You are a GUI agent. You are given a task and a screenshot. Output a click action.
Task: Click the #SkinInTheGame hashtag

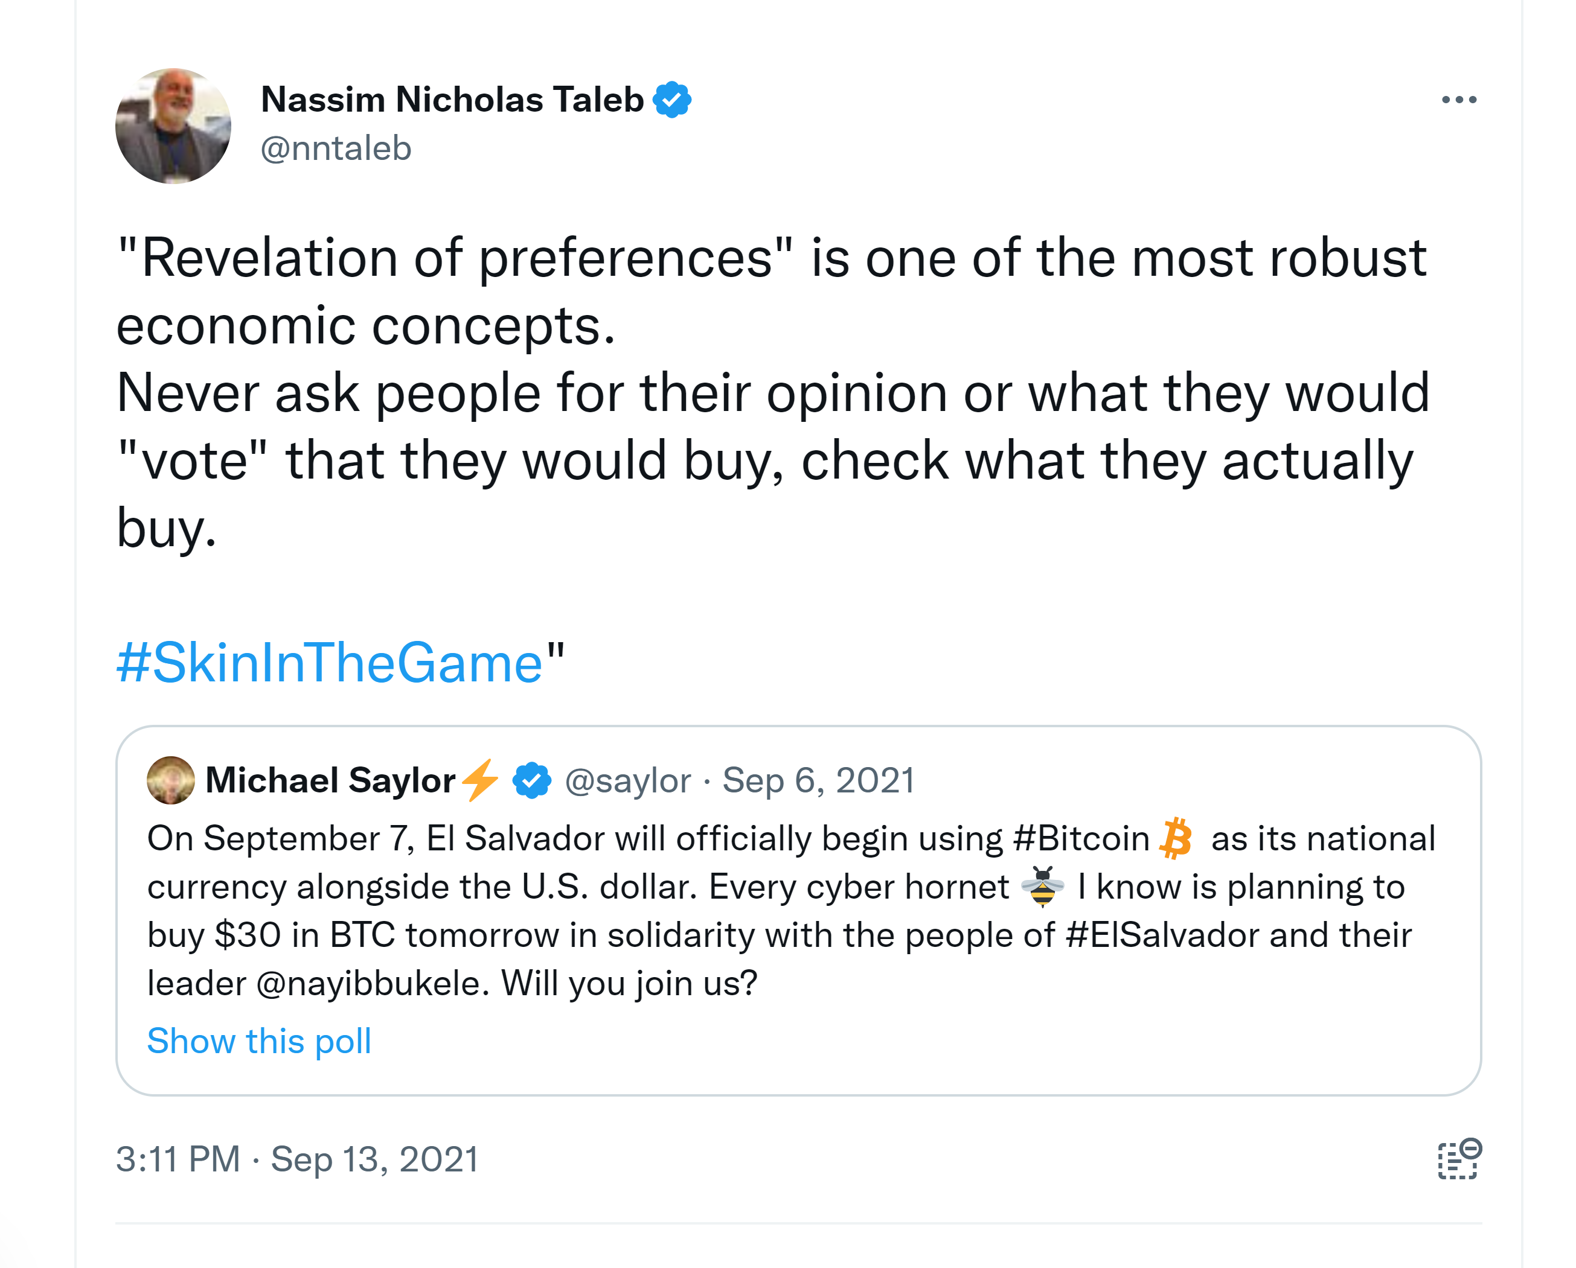pos(330,663)
